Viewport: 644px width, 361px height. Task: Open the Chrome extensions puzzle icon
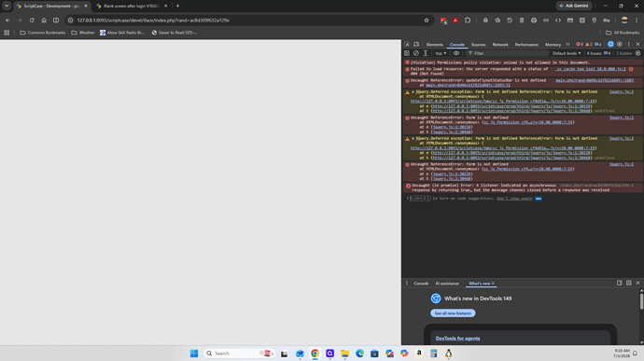468,21
